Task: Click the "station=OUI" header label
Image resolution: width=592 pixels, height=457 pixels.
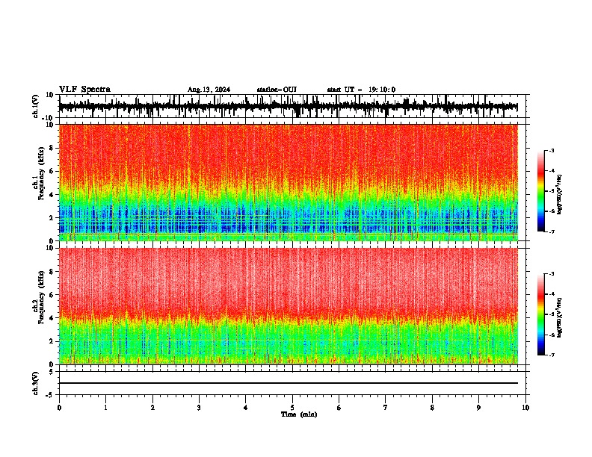Action: pos(277,90)
